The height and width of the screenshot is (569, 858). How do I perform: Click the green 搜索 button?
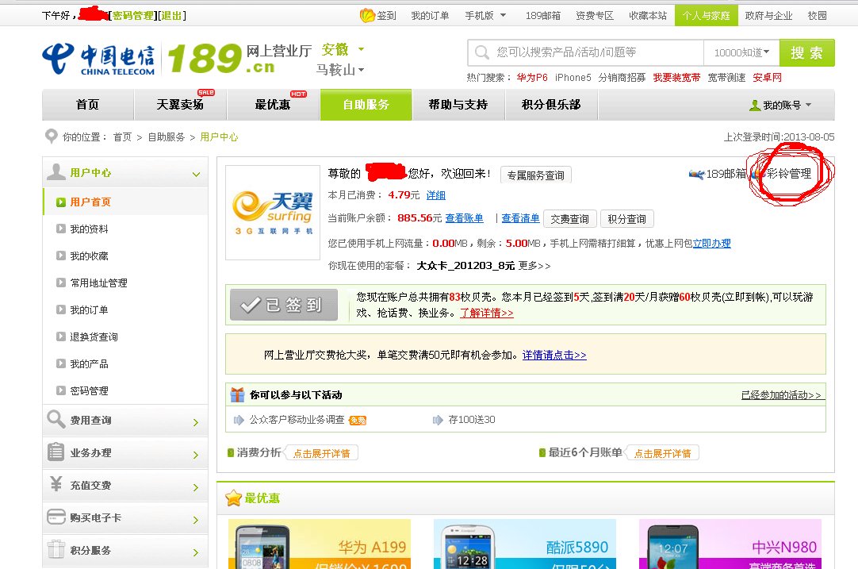(807, 52)
